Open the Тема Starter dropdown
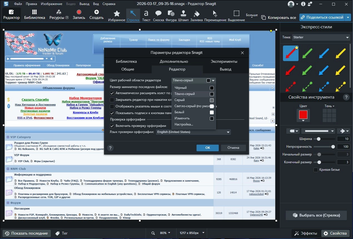The image size is (353, 239). (x=321, y=37)
